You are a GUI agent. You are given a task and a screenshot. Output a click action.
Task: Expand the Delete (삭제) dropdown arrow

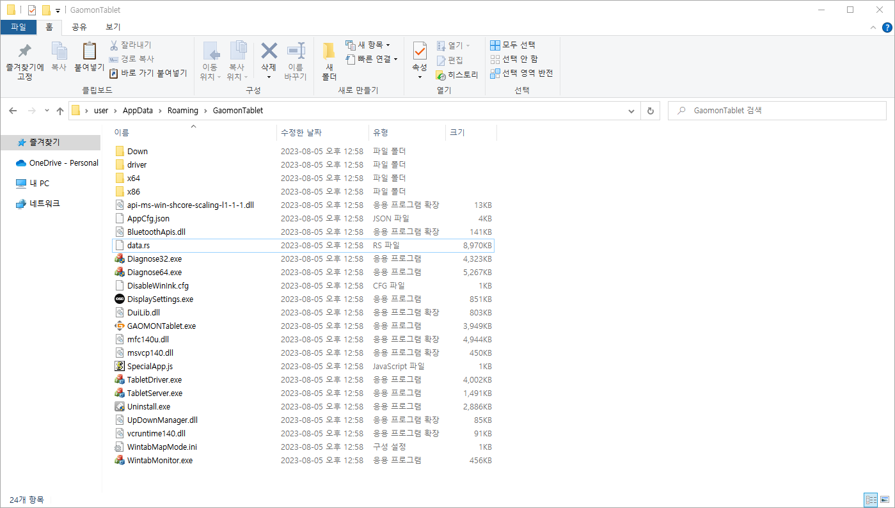[269, 77]
